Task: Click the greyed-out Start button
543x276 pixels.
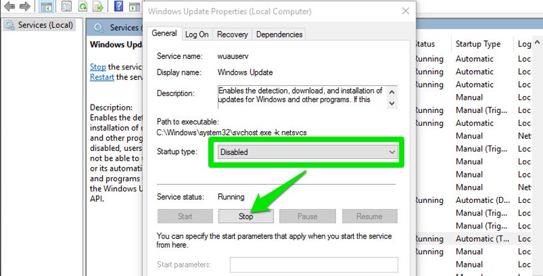Action: click(x=185, y=216)
